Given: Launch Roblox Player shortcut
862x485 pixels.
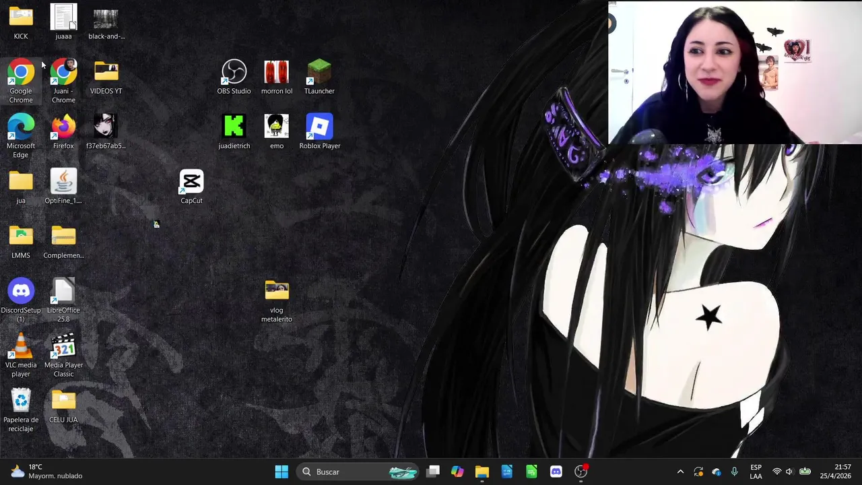Looking at the screenshot, I should point(319,131).
